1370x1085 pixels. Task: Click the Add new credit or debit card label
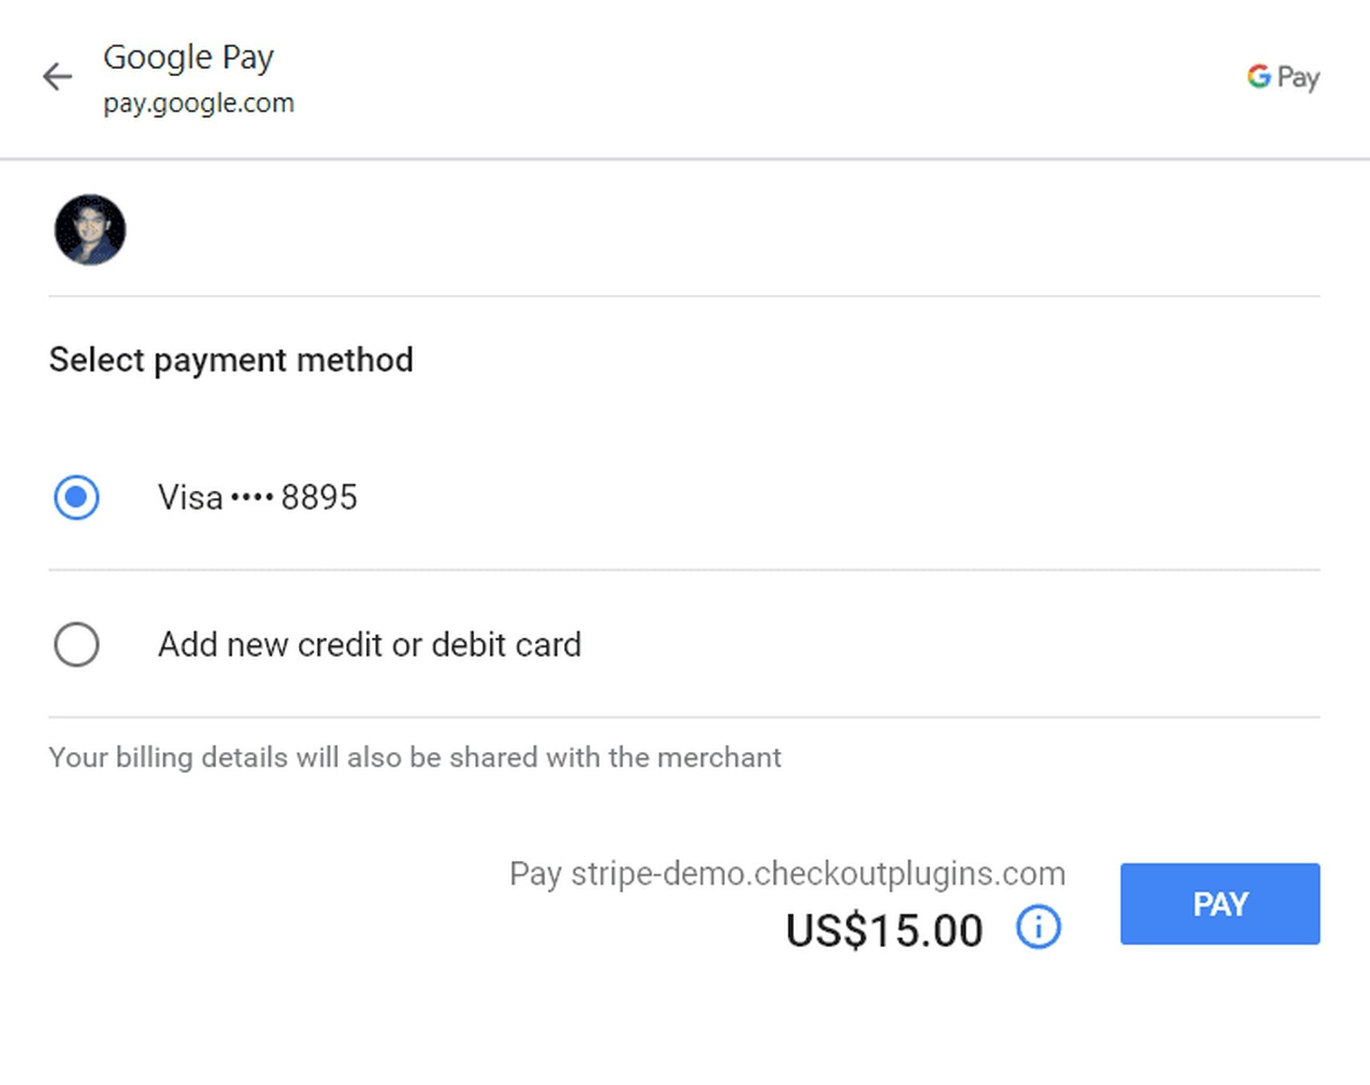click(x=369, y=645)
